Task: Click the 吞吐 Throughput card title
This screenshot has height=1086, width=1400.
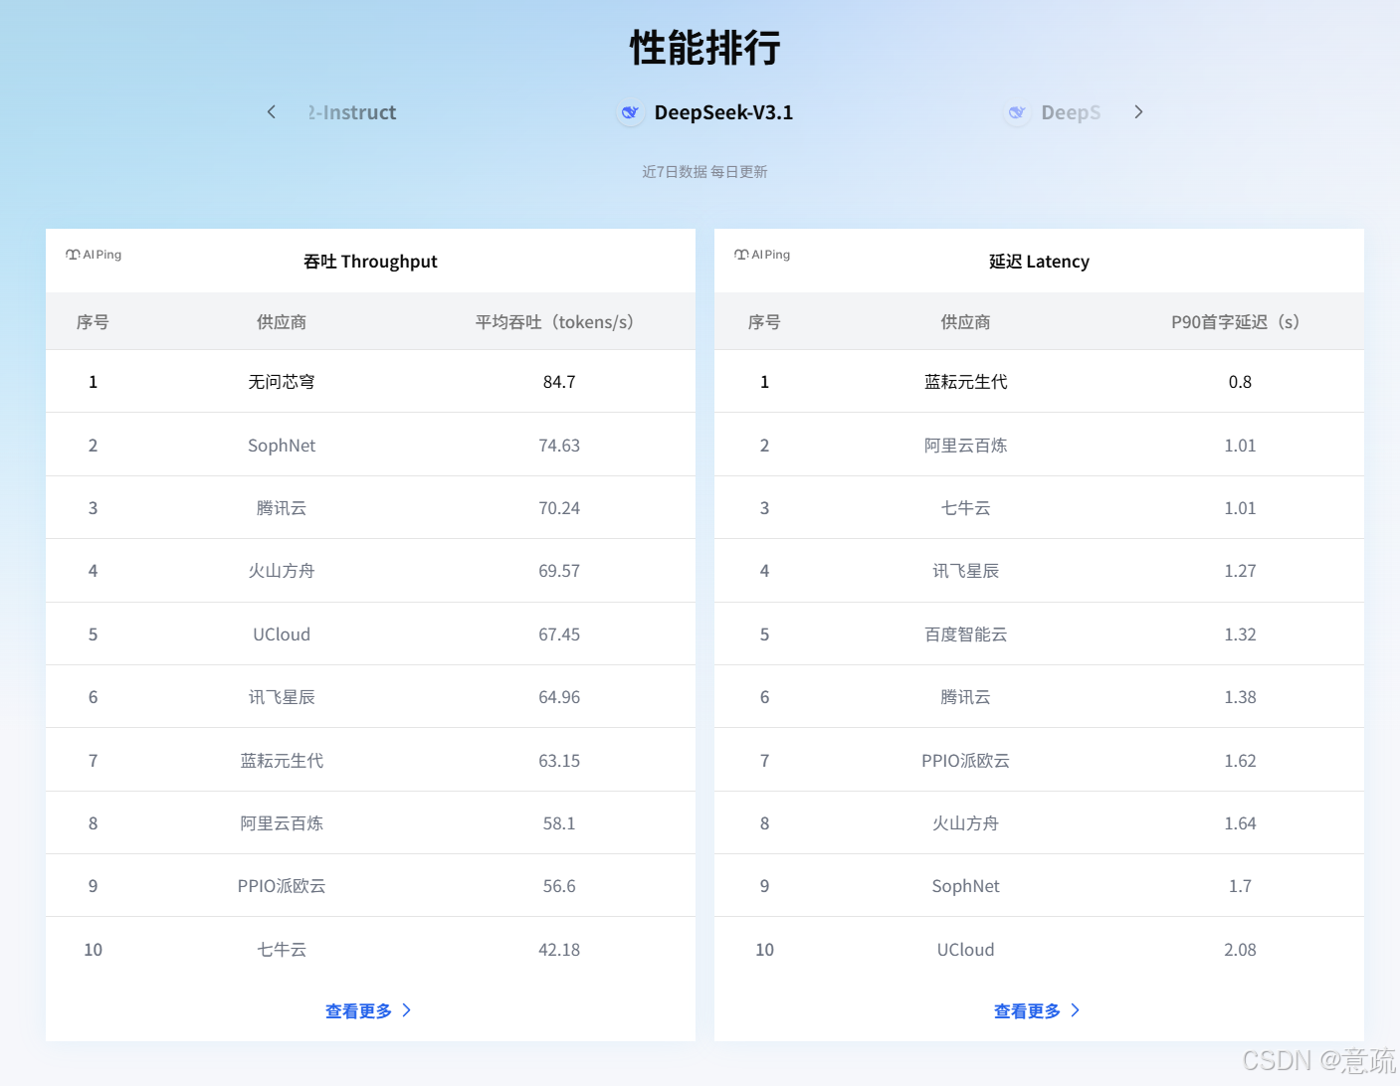Action: [370, 262]
